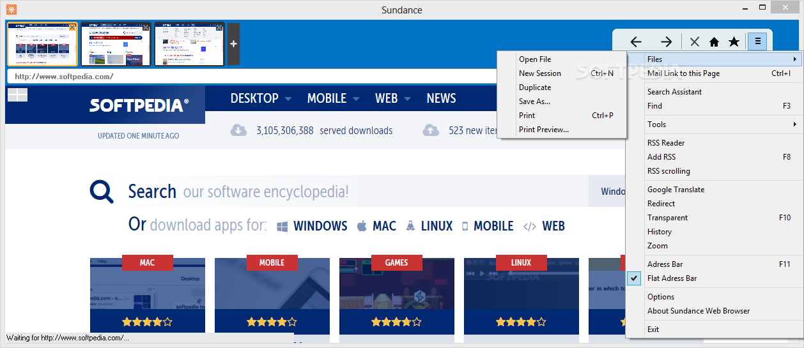This screenshot has width=804, height=348.
Task: Open the red LINUX category card label
Action: pyautogui.click(x=521, y=262)
